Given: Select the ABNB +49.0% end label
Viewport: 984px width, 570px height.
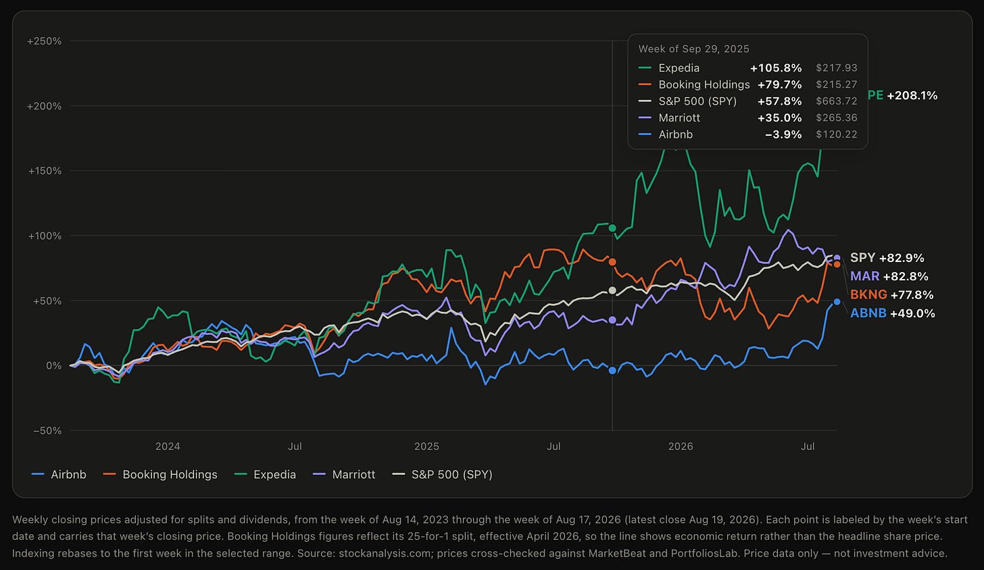Looking at the screenshot, I should click(x=892, y=313).
